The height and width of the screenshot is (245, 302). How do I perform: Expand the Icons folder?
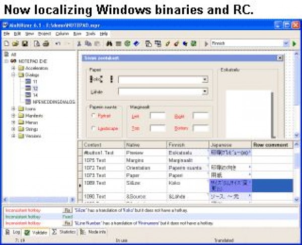[13, 109]
